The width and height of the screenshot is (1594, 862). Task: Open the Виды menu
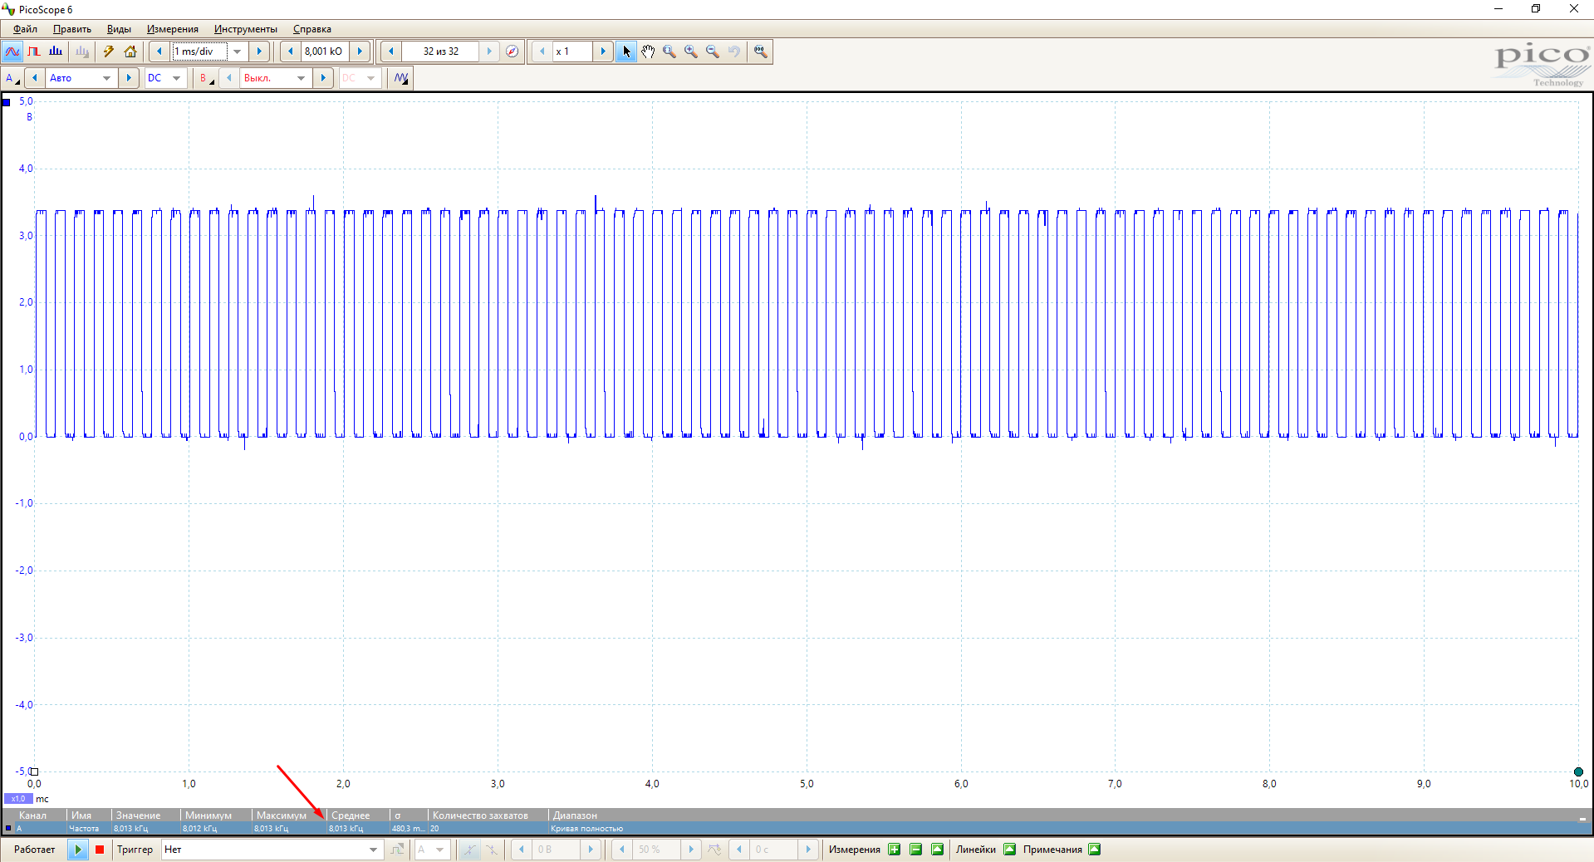click(x=119, y=29)
